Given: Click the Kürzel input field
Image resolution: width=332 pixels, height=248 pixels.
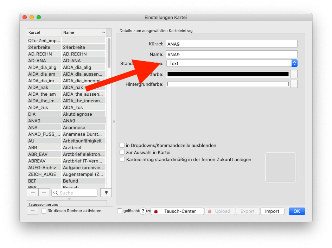Looking at the screenshot, I should pos(232,44).
